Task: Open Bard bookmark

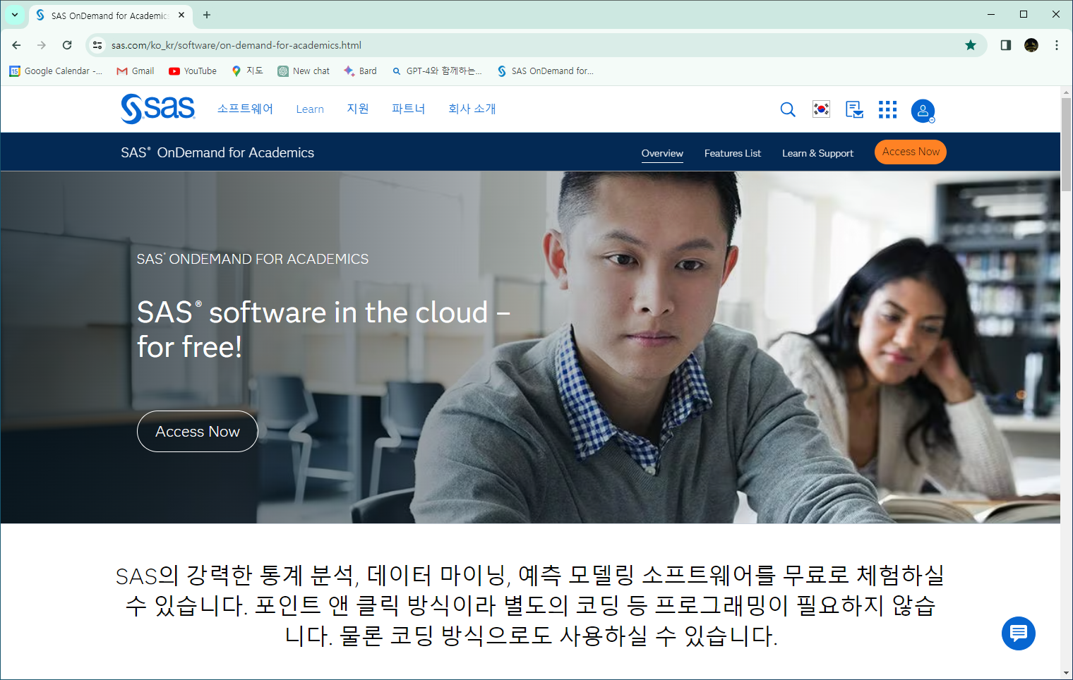Action: (360, 71)
